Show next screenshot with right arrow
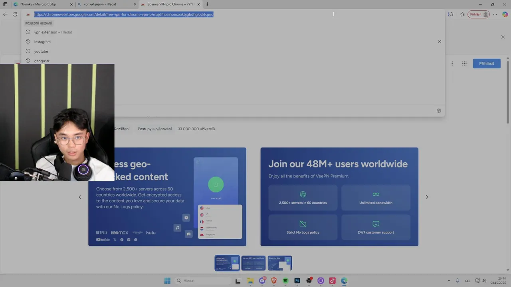This screenshot has width=511, height=287. pyautogui.click(x=427, y=197)
